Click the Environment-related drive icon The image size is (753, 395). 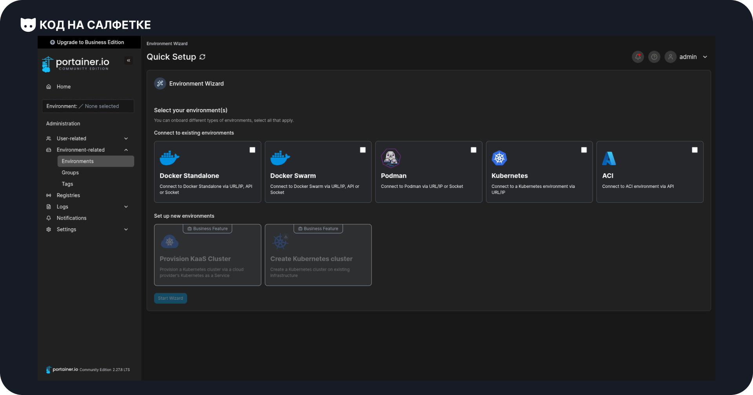[x=49, y=150]
